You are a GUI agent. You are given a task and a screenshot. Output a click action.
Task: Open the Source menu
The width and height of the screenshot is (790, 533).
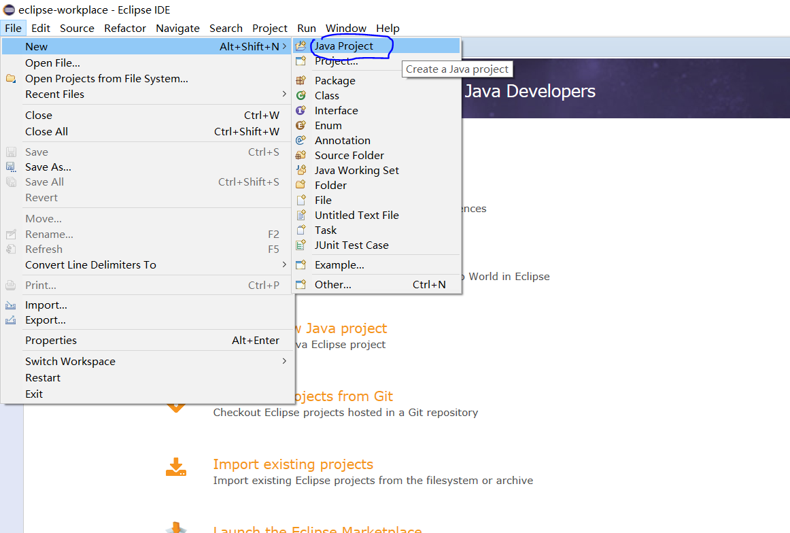click(77, 28)
